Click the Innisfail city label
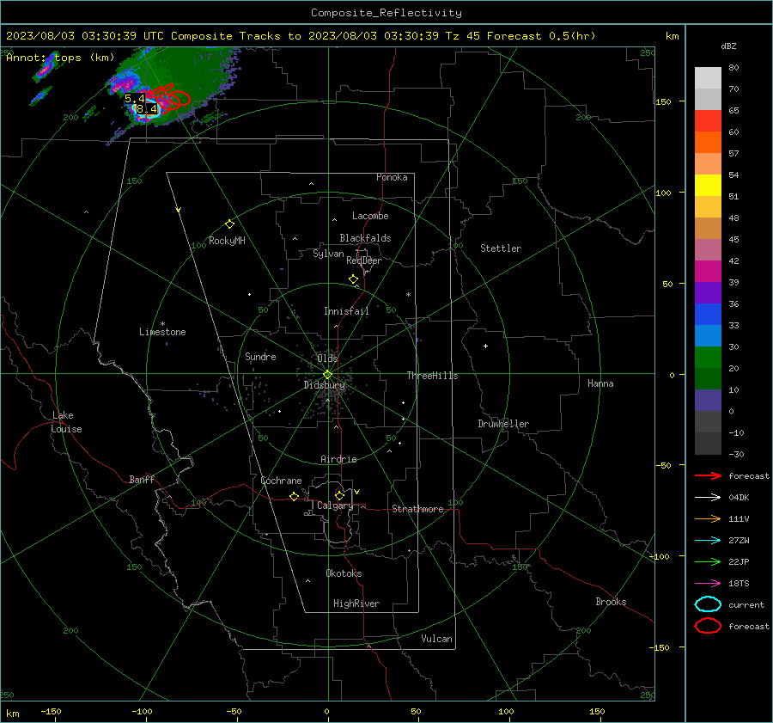773x723 pixels. pyautogui.click(x=346, y=311)
